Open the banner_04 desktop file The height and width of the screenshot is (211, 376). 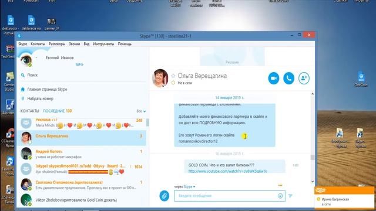click(x=52, y=24)
